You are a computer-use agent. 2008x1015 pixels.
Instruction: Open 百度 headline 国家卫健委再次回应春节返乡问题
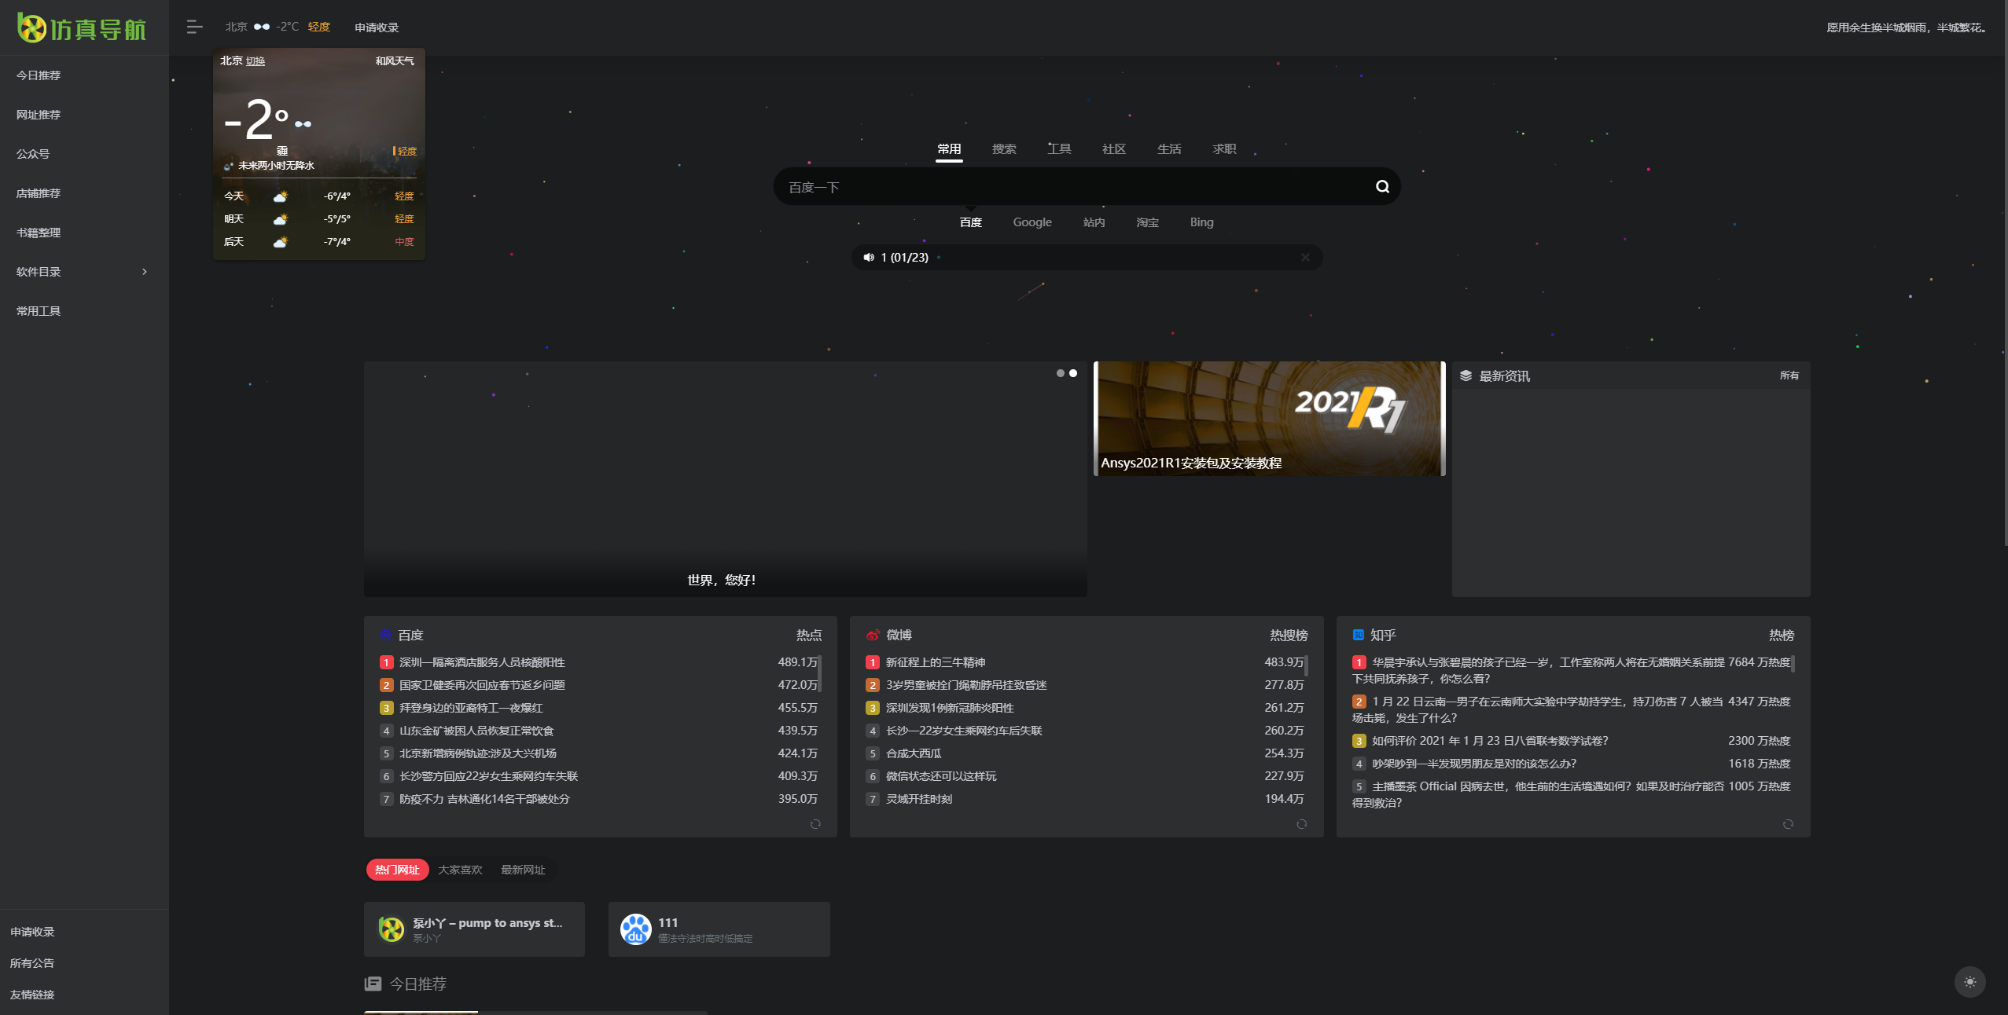(482, 685)
